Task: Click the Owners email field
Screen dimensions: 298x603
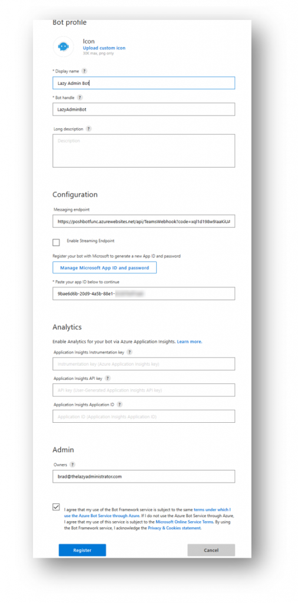Action: (144, 476)
